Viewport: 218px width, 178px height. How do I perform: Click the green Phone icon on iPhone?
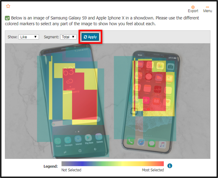[x=131, y=141]
